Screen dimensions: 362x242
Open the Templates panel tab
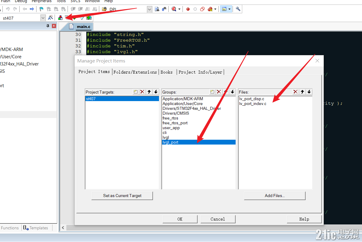click(x=36, y=228)
